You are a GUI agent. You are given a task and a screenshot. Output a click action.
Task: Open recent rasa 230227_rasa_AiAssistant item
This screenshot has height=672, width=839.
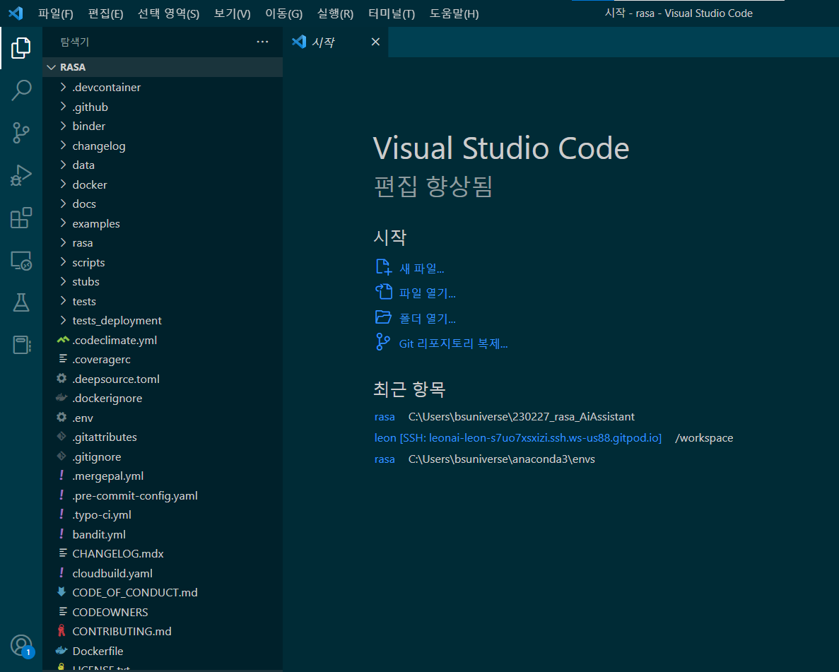click(385, 417)
